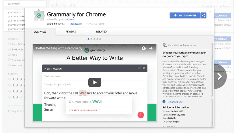Select the second screenshot carousel dot
Viewport: 237px width, 133px height.
point(91,39)
